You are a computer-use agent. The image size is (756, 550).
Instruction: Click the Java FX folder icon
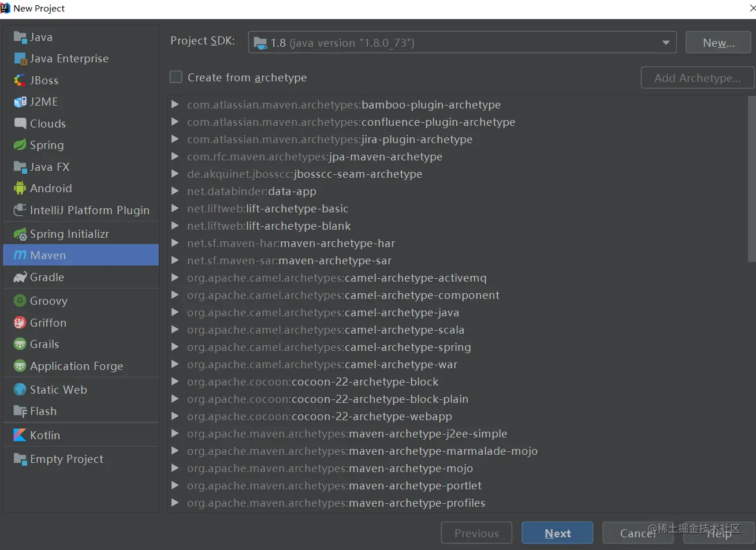pos(20,167)
